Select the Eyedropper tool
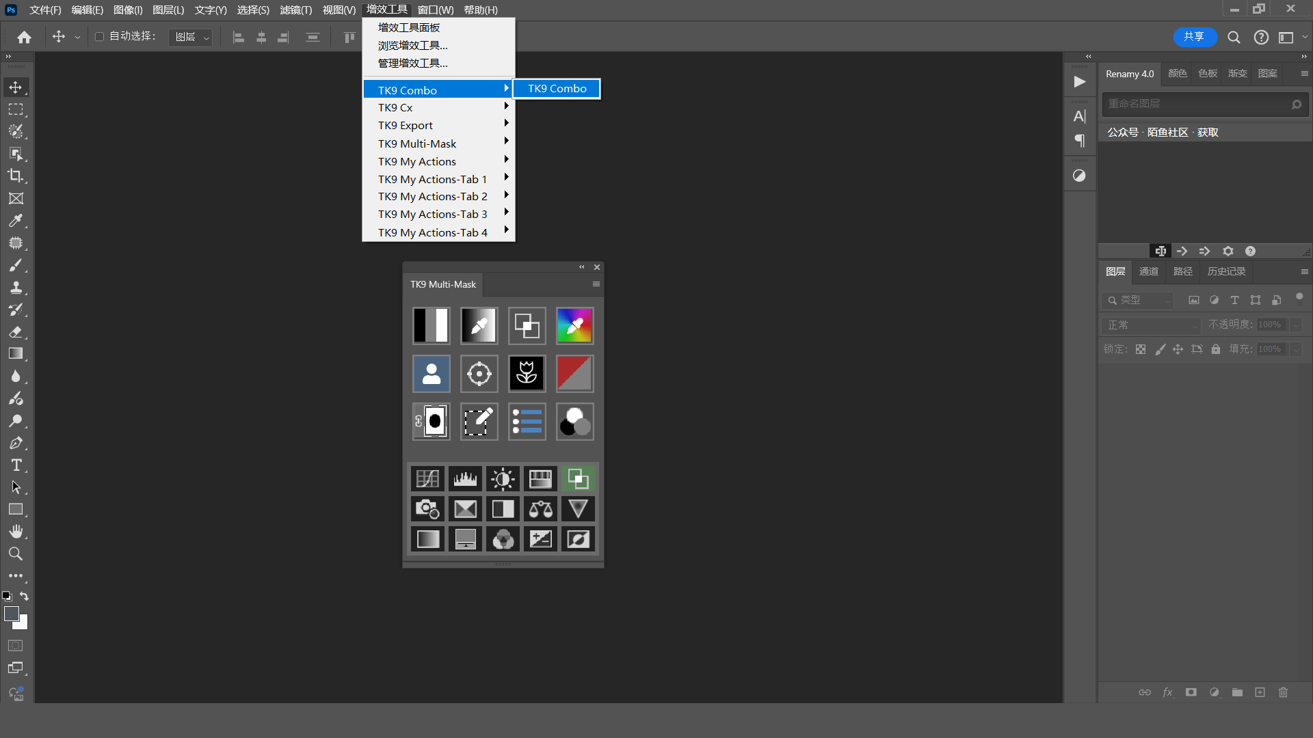This screenshot has height=738, width=1313. coord(16,221)
